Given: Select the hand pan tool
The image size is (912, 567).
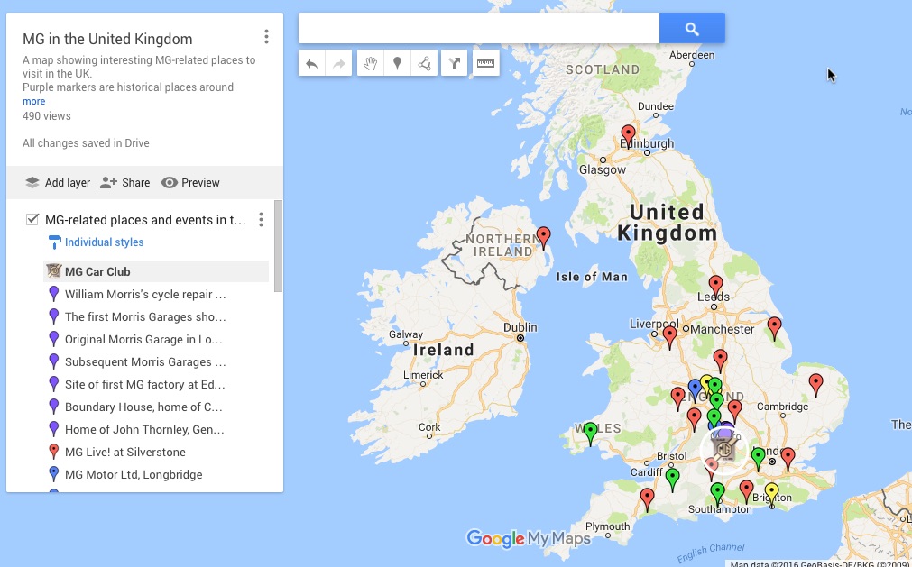Looking at the screenshot, I should 371,63.
